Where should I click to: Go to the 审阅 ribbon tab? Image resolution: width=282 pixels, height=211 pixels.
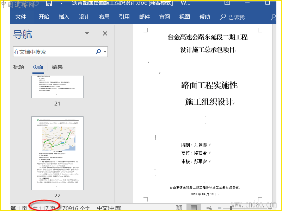165,17
